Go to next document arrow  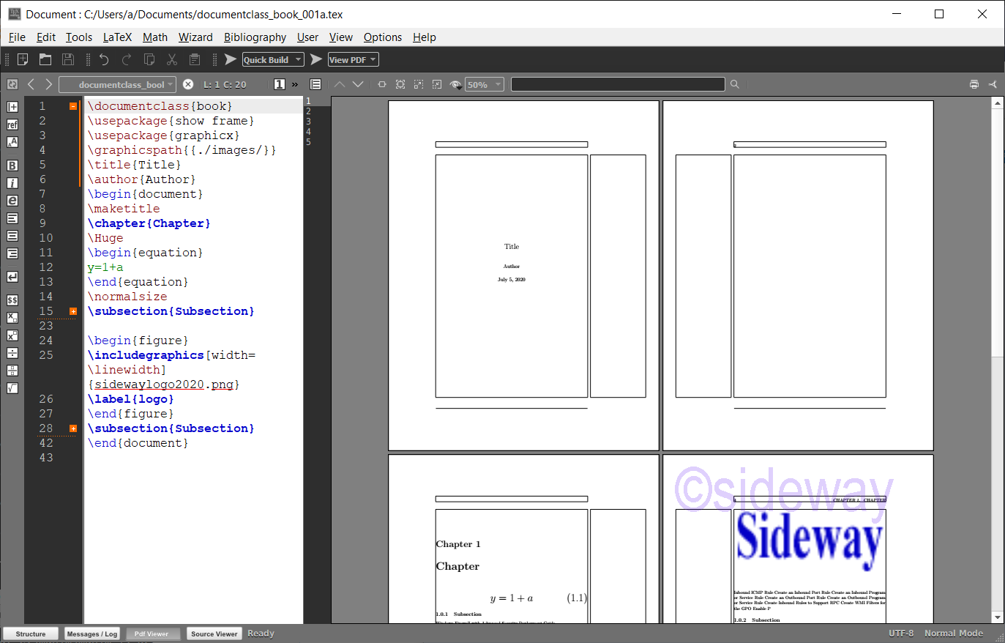pyautogui.click(x=48, y=84)
